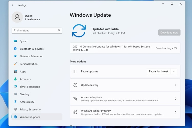Click the search magnifier icon
Viewport: 192px width, 128px height.
59,30
